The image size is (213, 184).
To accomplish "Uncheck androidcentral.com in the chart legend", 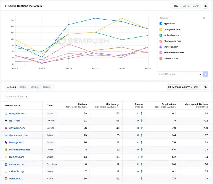I will [161, 53].
